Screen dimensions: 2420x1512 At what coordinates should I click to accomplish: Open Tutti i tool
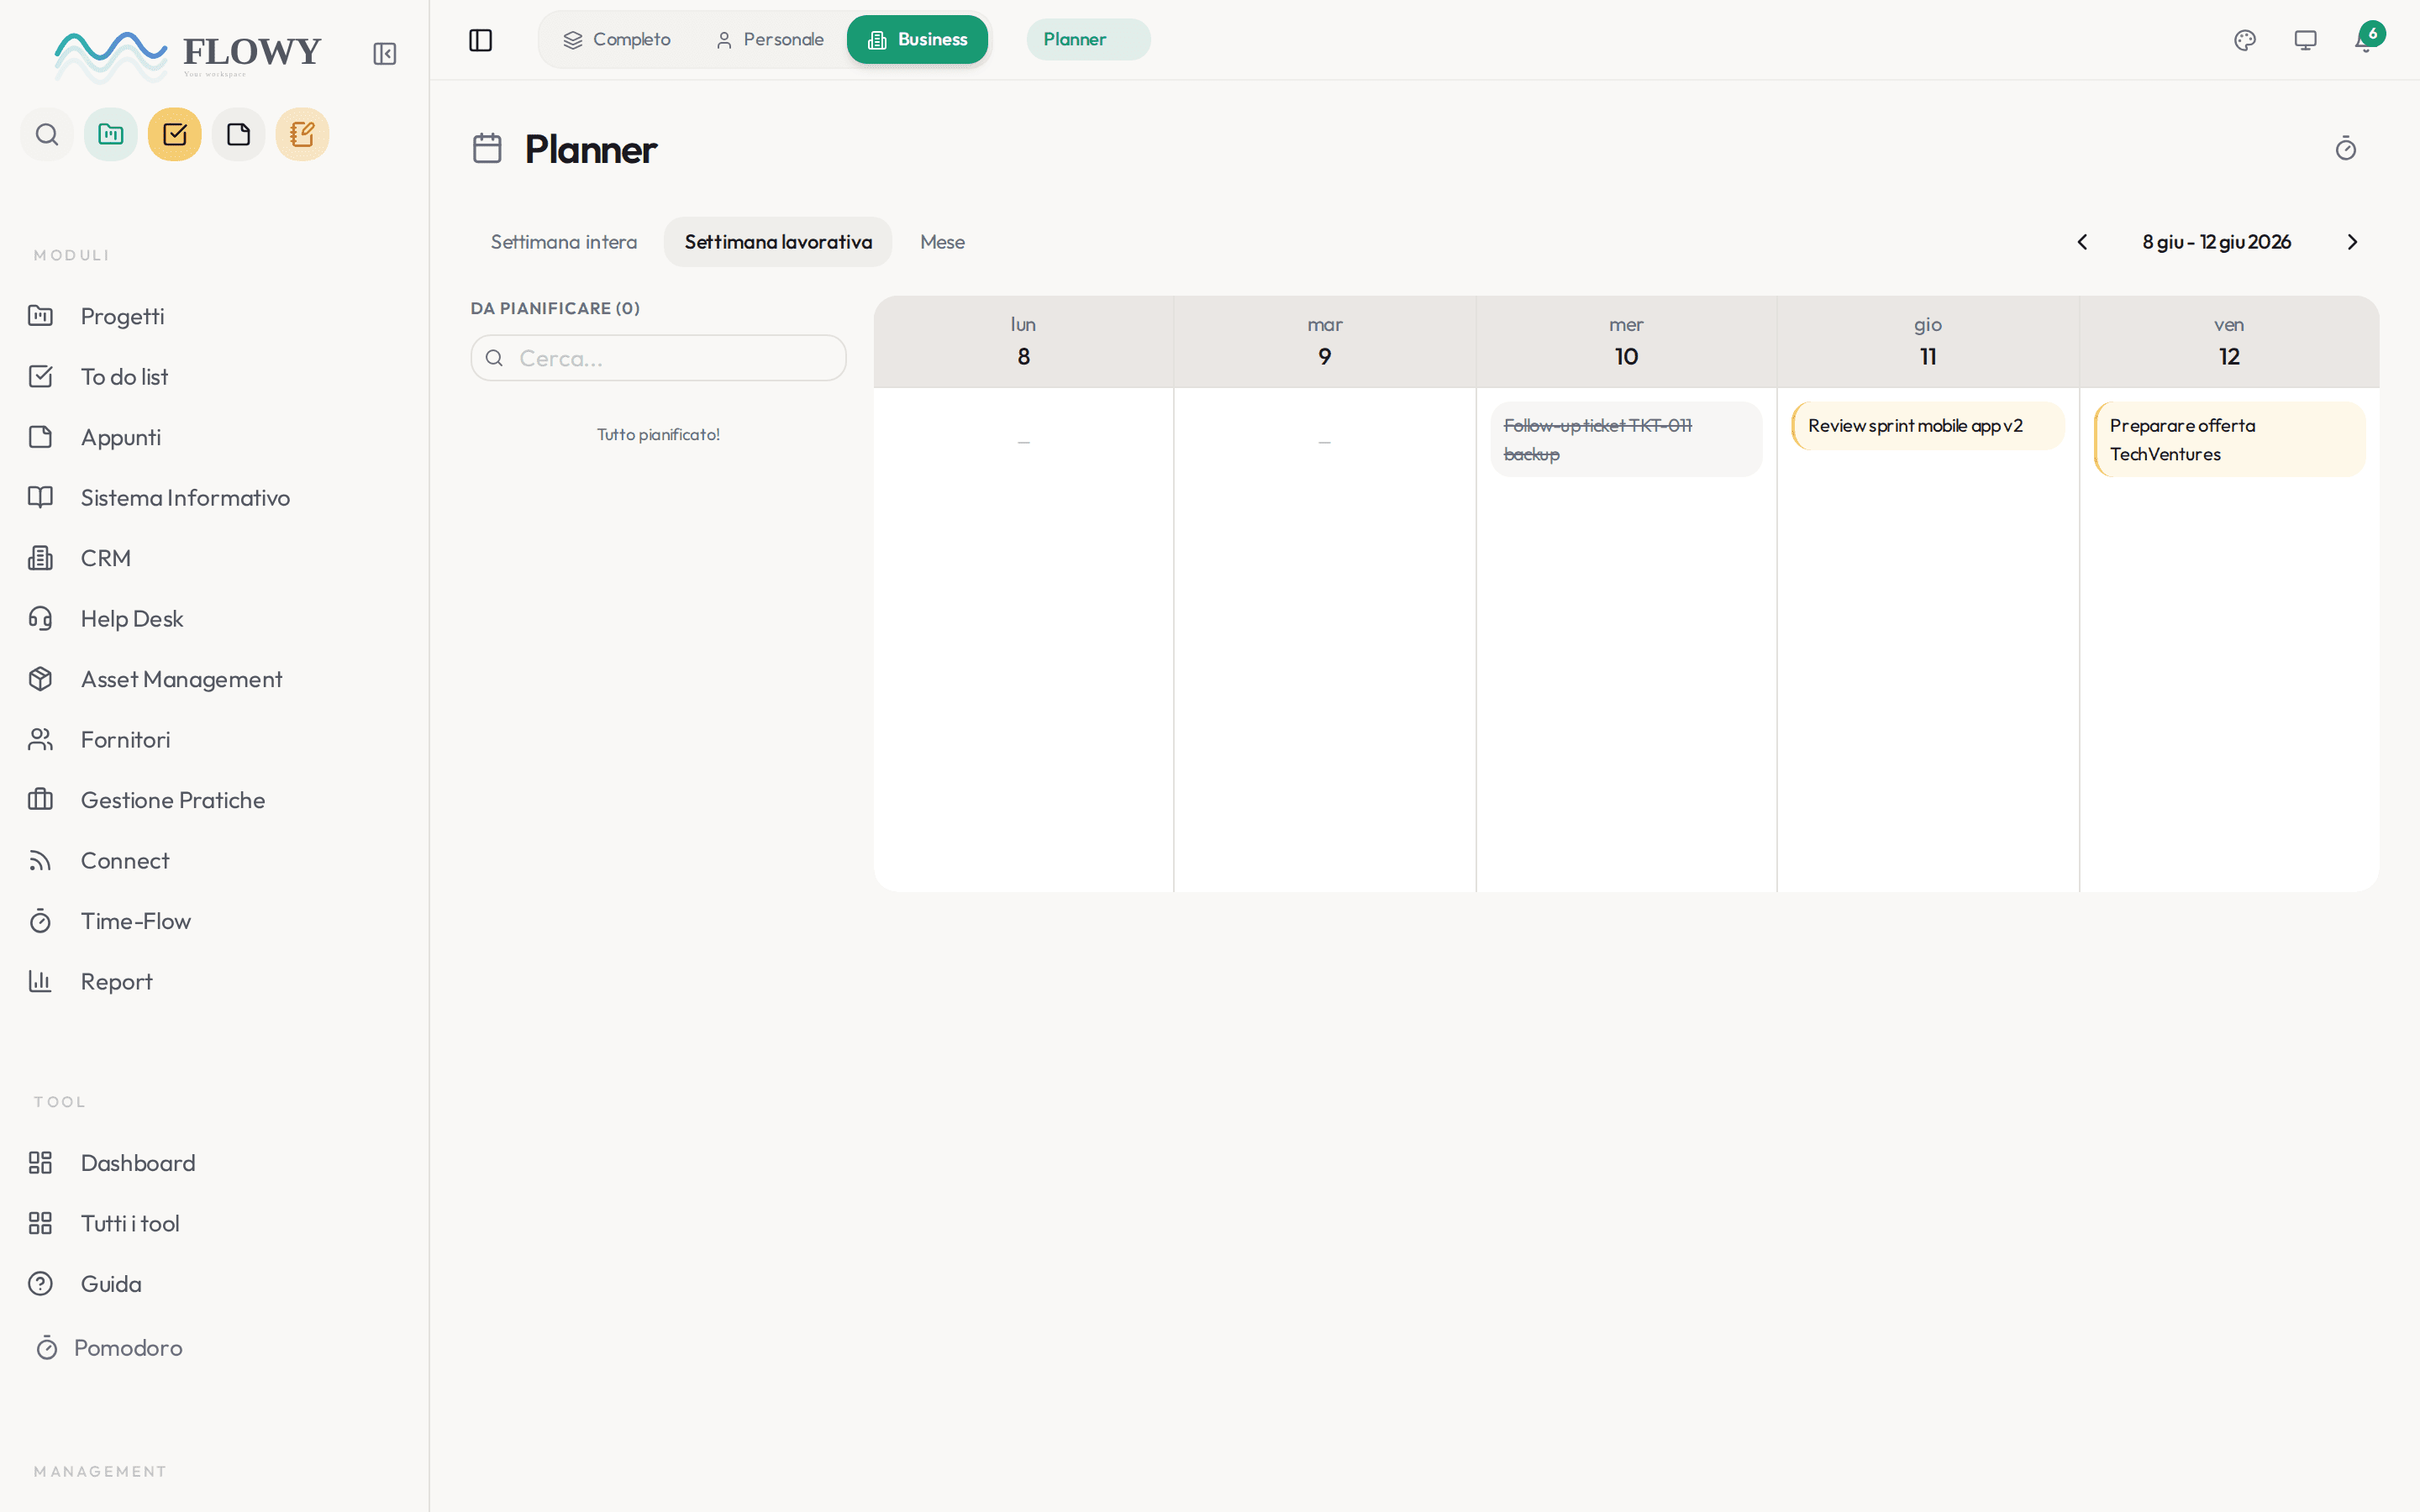point(214,1224)
